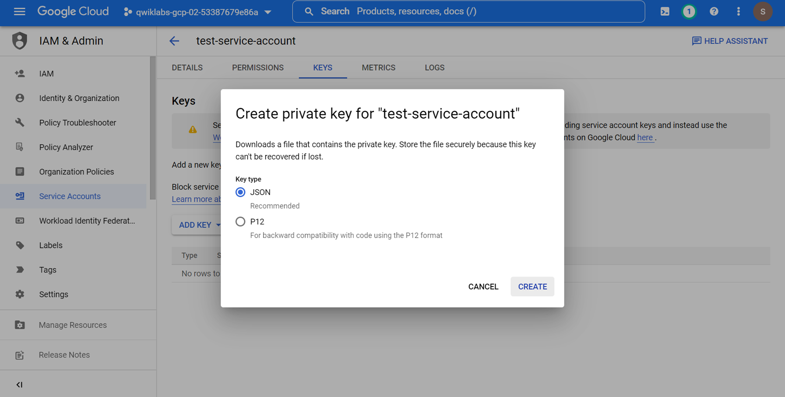Image resolution: width=785 pixels, height=397 pixels.
Task: Follow the Learn more link under Block service
Action: click(196, 199)
